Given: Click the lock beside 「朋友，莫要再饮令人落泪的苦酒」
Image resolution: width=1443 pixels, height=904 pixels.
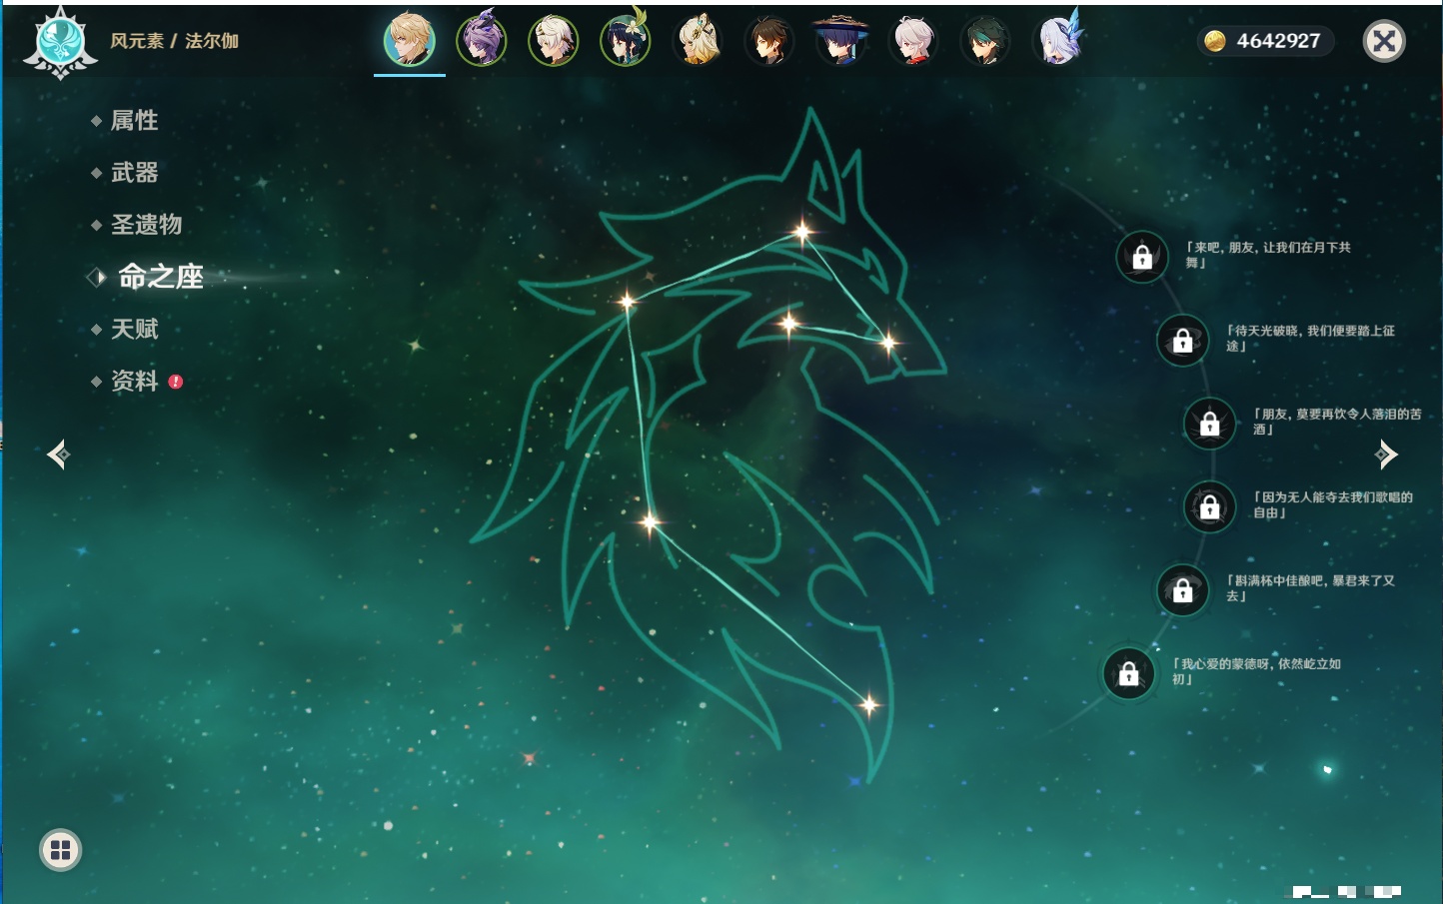Looking at the screenshot, I should coord(1210,424).
